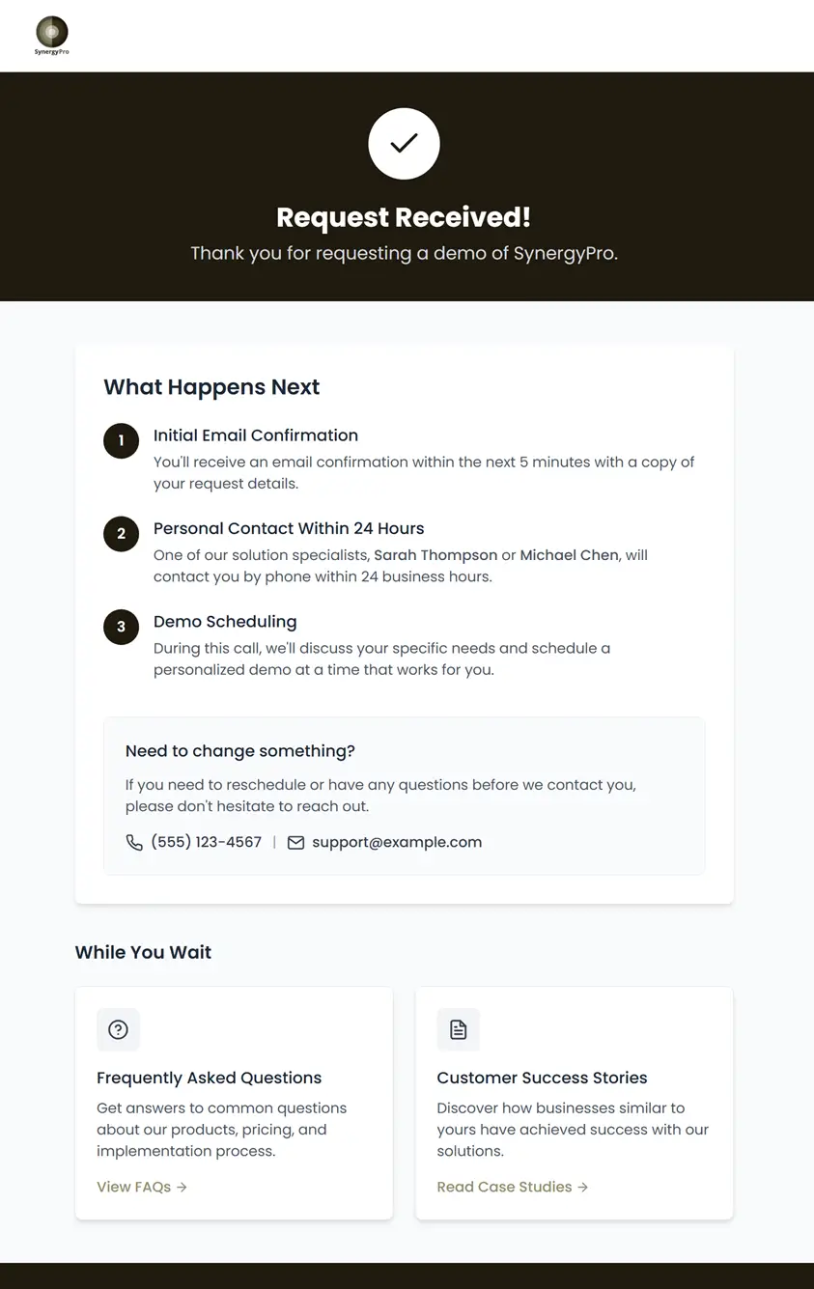This screenshot has height=1289, width=814.
Task: Click the document icon for Success Stories
Action: tap(458, 1029)
